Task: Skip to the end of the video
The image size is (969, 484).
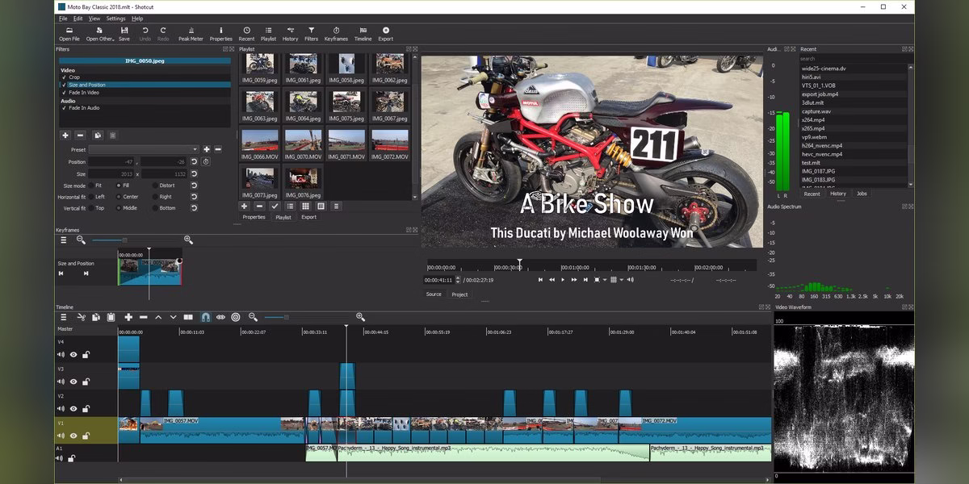Action: (585, 280)
